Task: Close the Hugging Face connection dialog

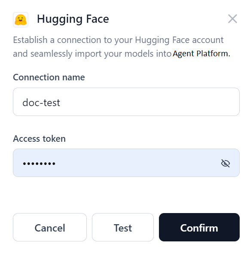Action: tap(232, 19)
